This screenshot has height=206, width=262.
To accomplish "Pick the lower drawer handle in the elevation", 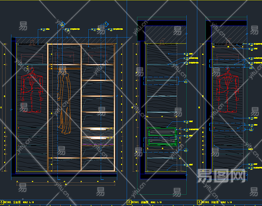I will tap(98, 138).
